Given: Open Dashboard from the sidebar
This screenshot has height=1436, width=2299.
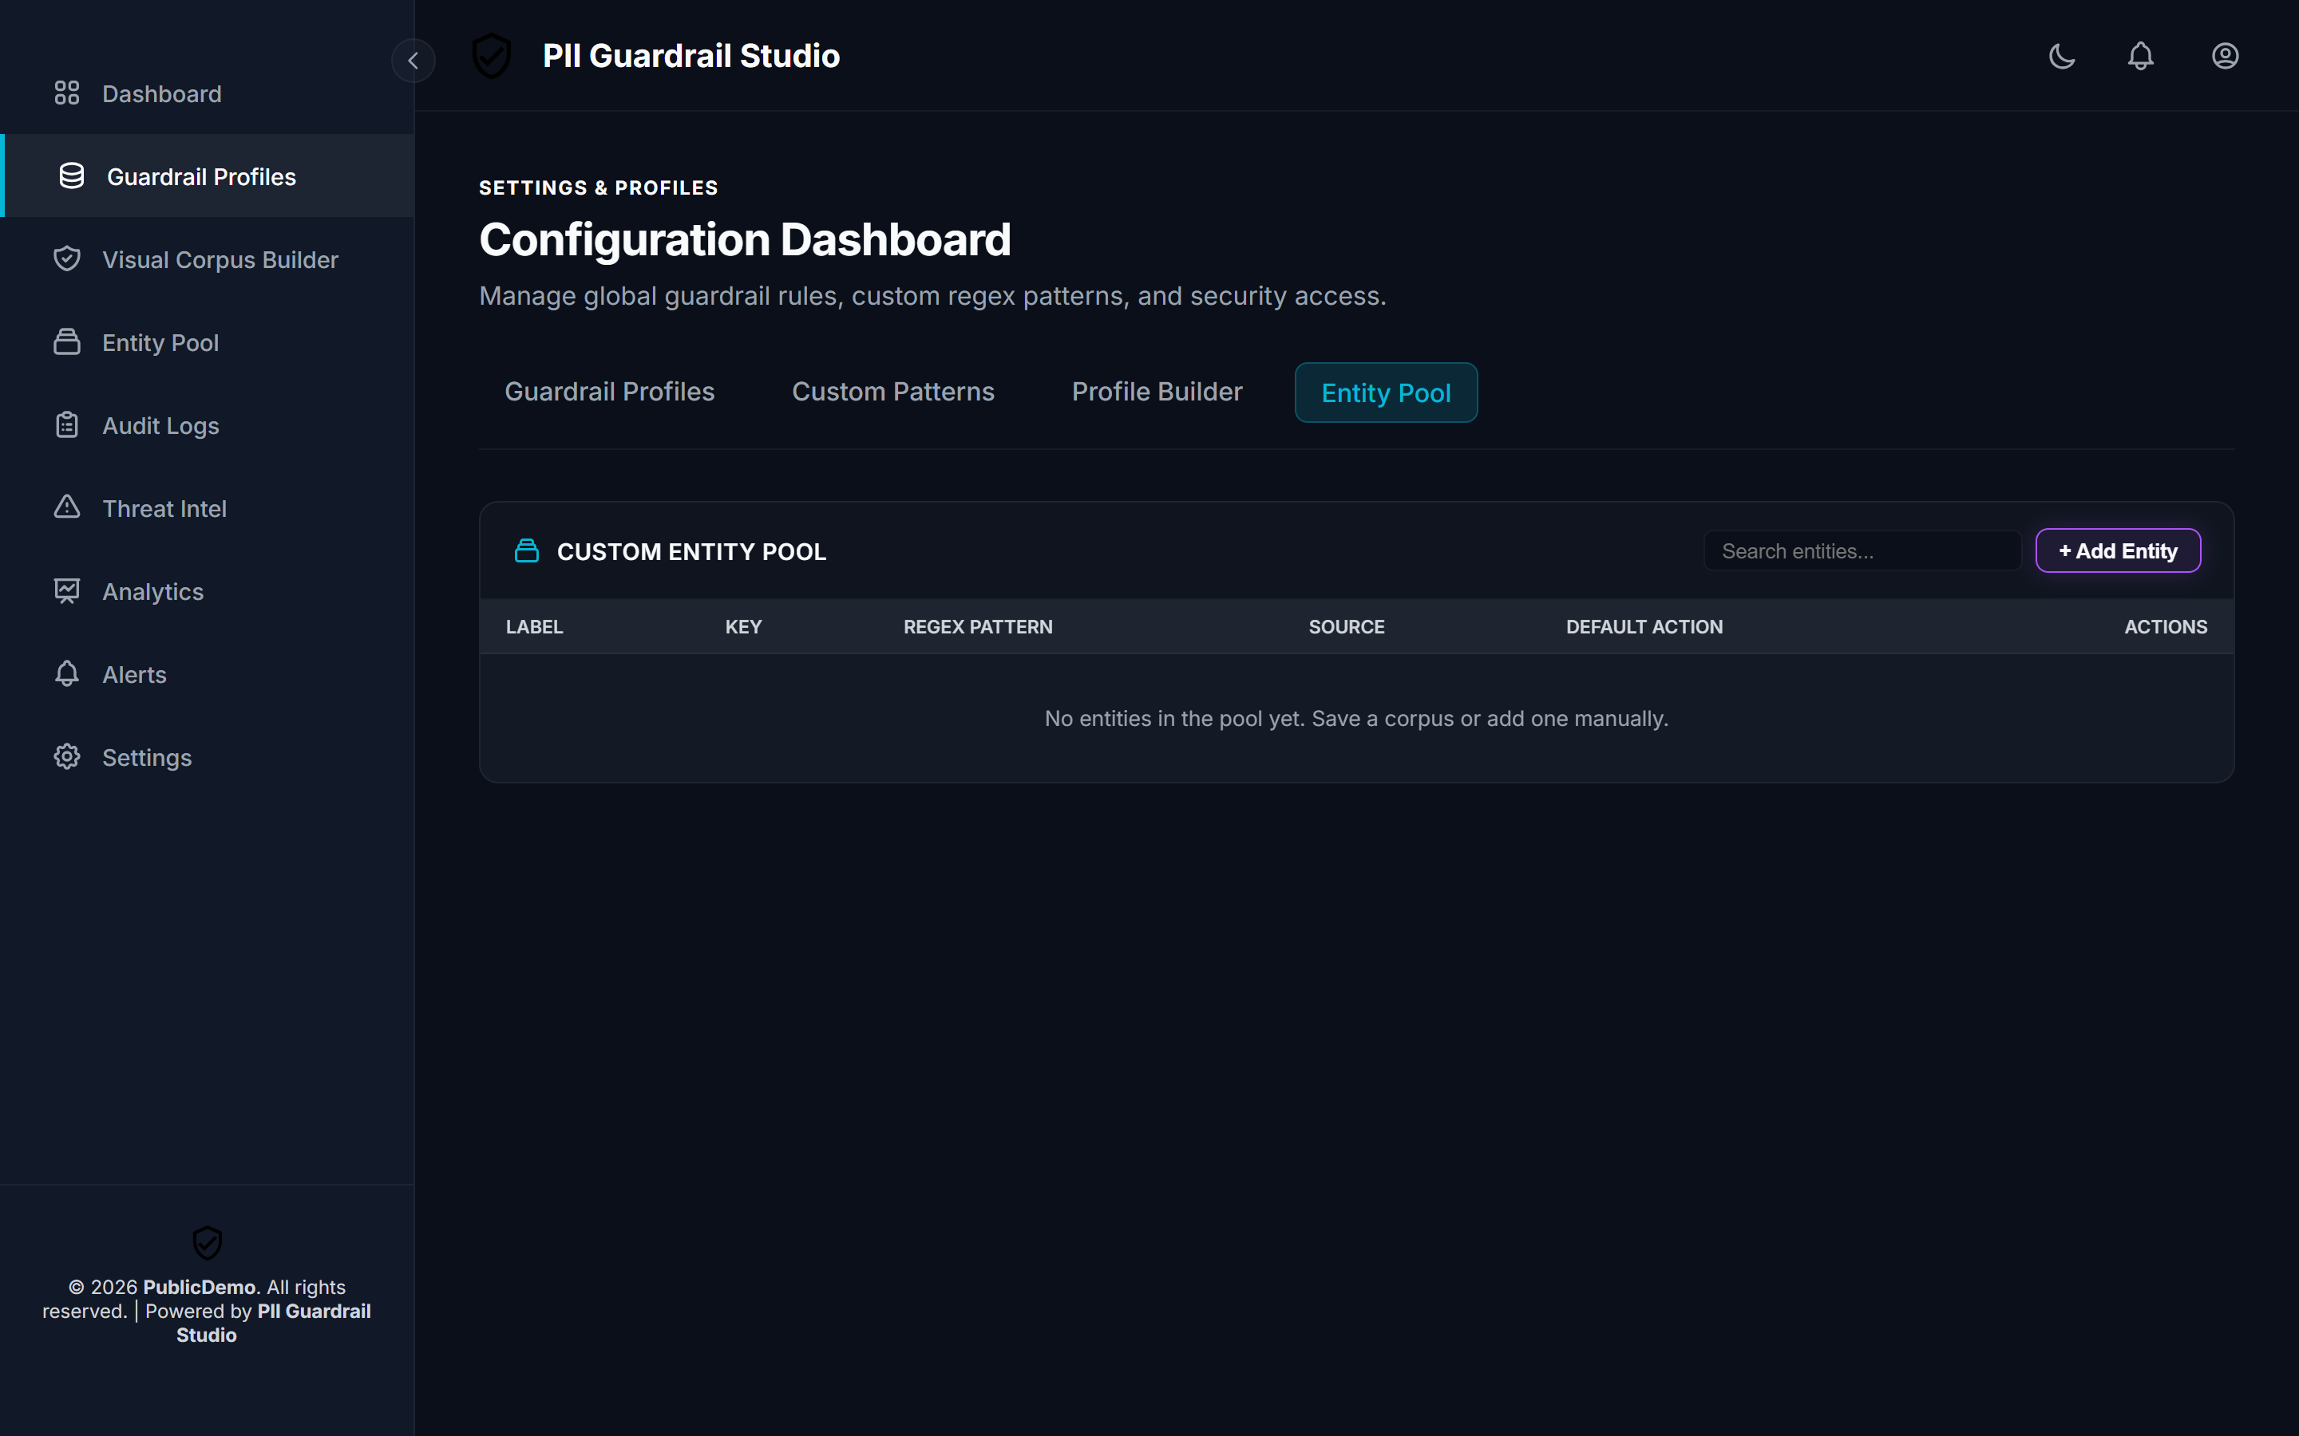Looking at the screenshot, I should pyautogui.click(x=207, y=93).
